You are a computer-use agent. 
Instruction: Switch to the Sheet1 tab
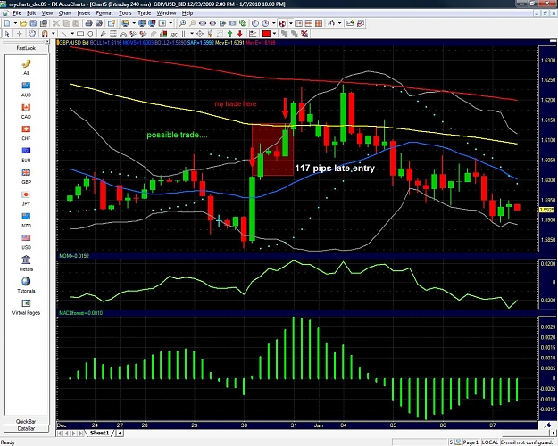(x=99, y=433)
